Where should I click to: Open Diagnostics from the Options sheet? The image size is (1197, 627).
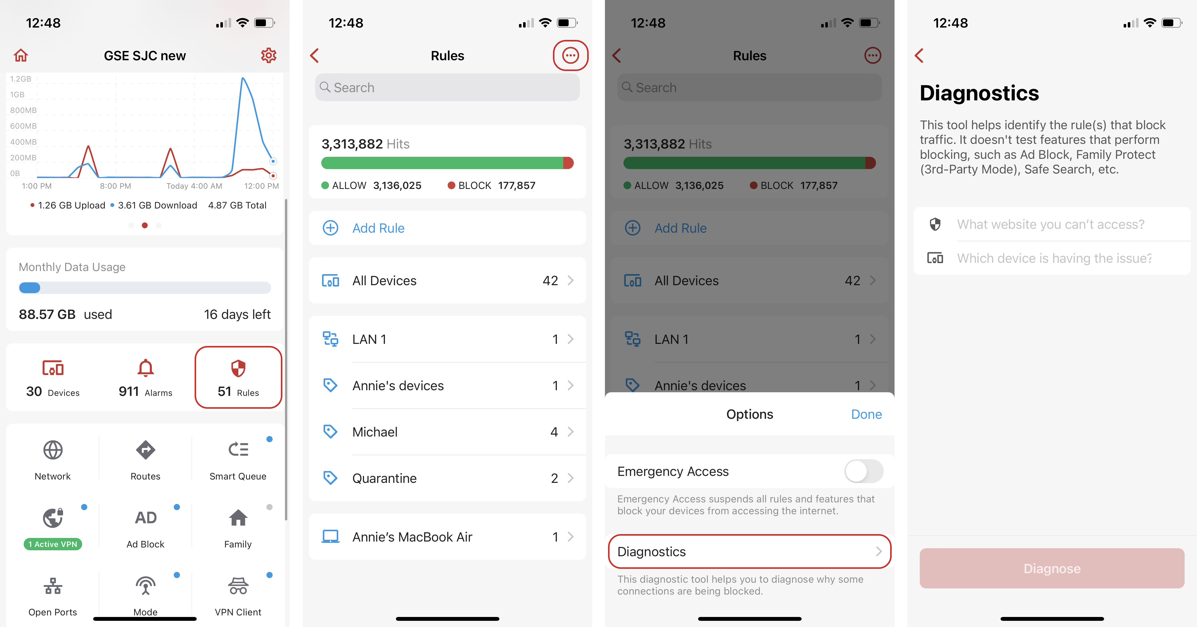750,551
